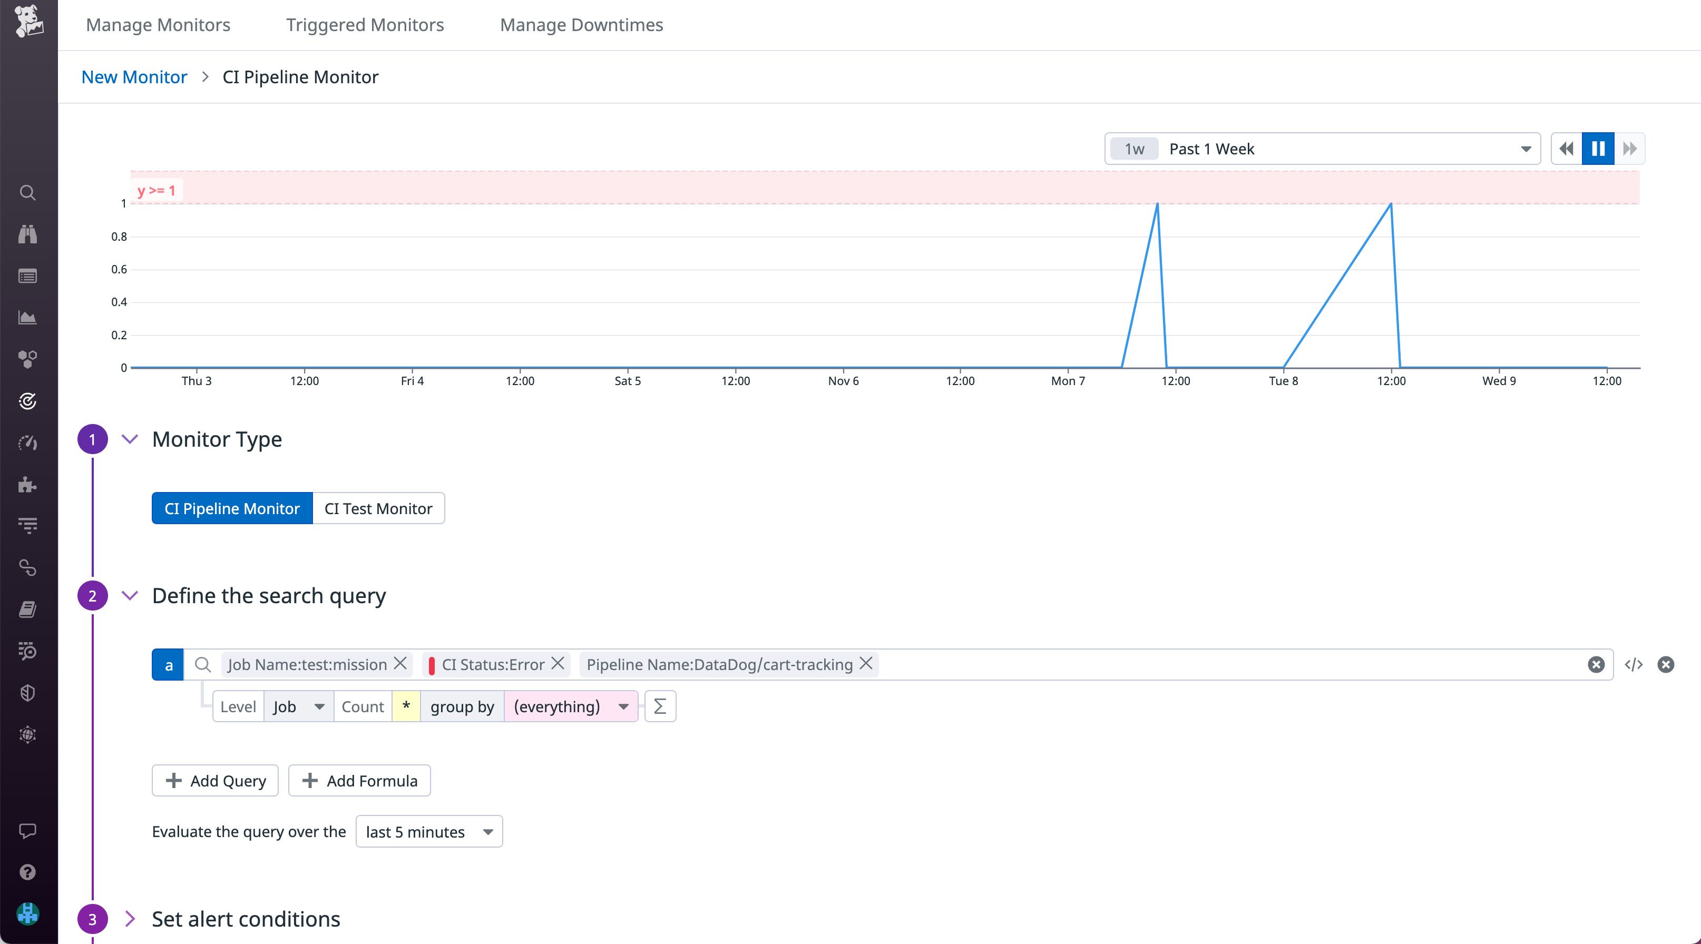Open the Integrations puzzle-piece icon
1701x944 pixels.
click(x=27, y=485)
